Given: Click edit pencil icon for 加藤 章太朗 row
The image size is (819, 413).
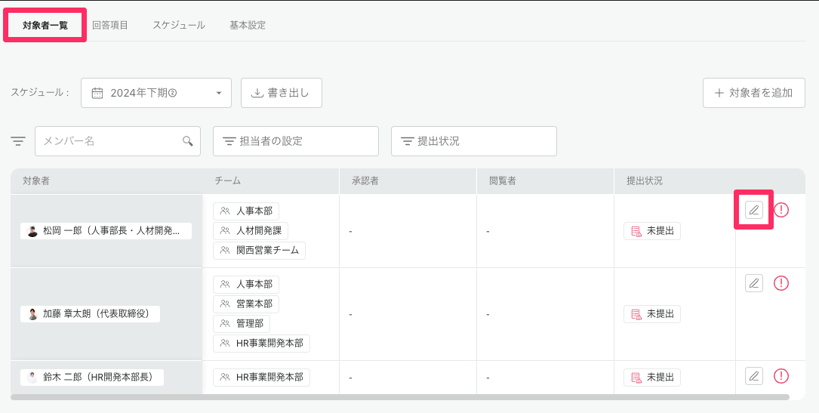Looking at the screenshot, I should tap(753, 283).
